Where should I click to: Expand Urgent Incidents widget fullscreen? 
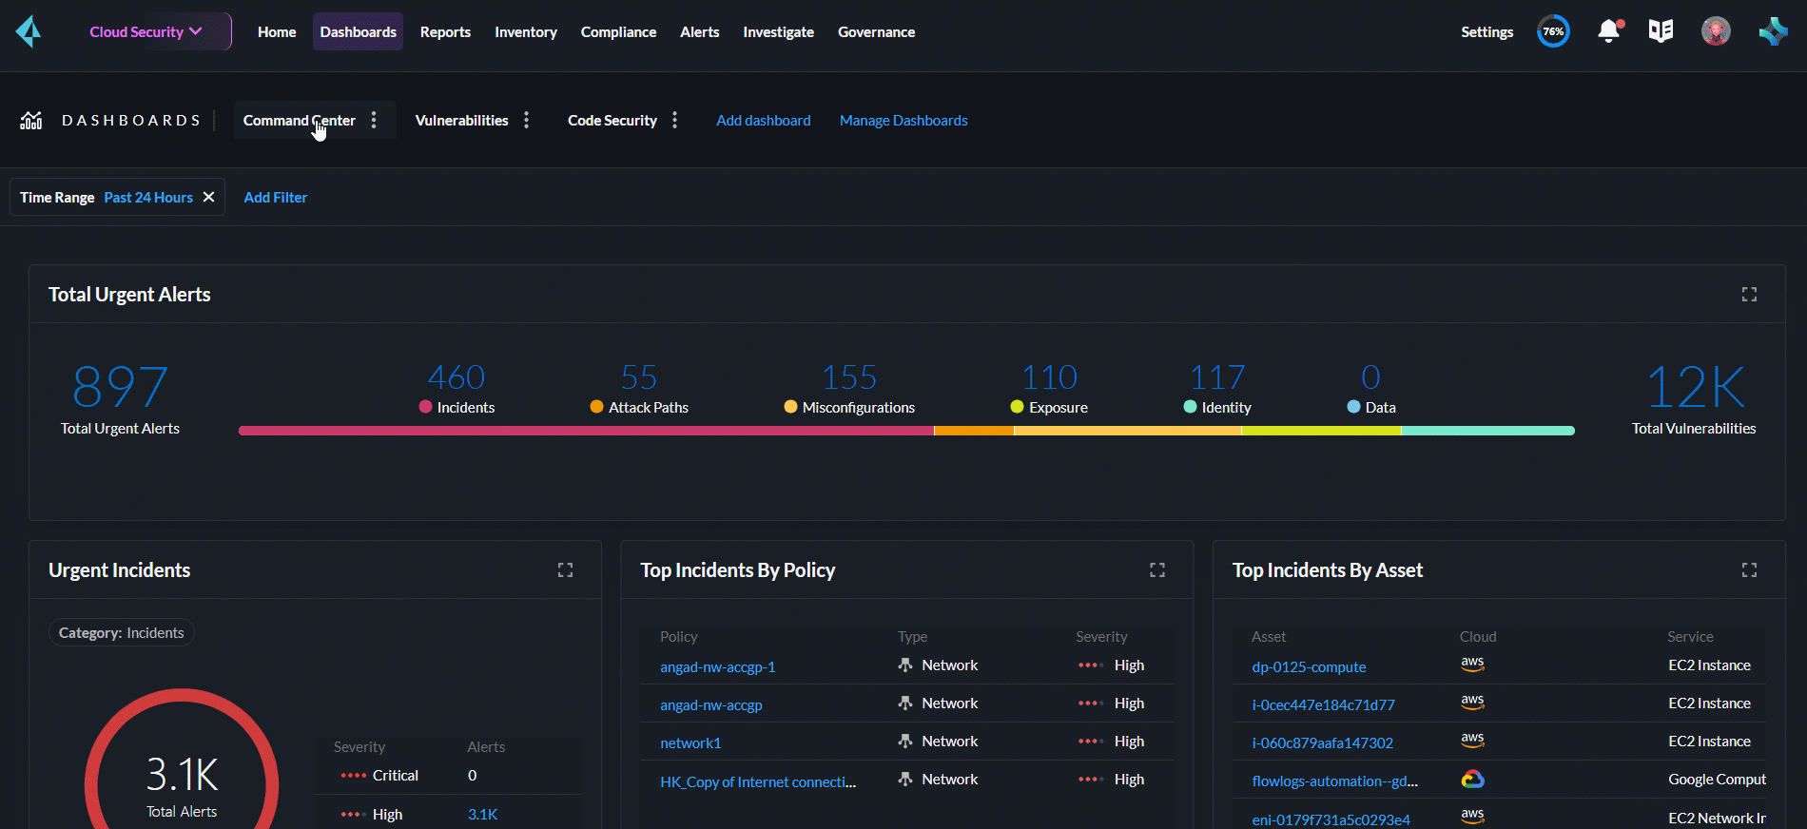coord(565,570)
